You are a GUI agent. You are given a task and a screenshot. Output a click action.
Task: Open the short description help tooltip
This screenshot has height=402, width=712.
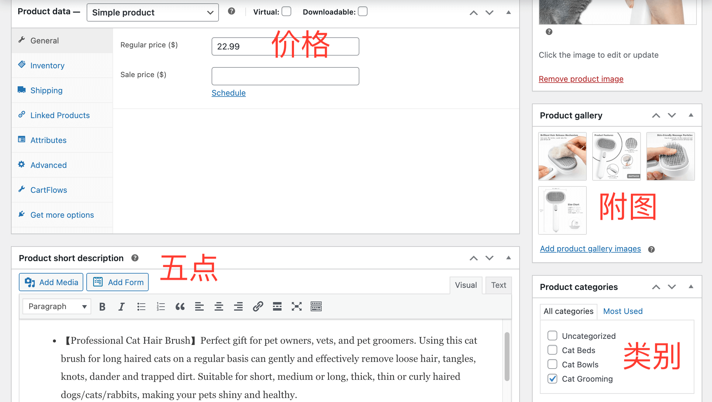click(x=135, y=258)
